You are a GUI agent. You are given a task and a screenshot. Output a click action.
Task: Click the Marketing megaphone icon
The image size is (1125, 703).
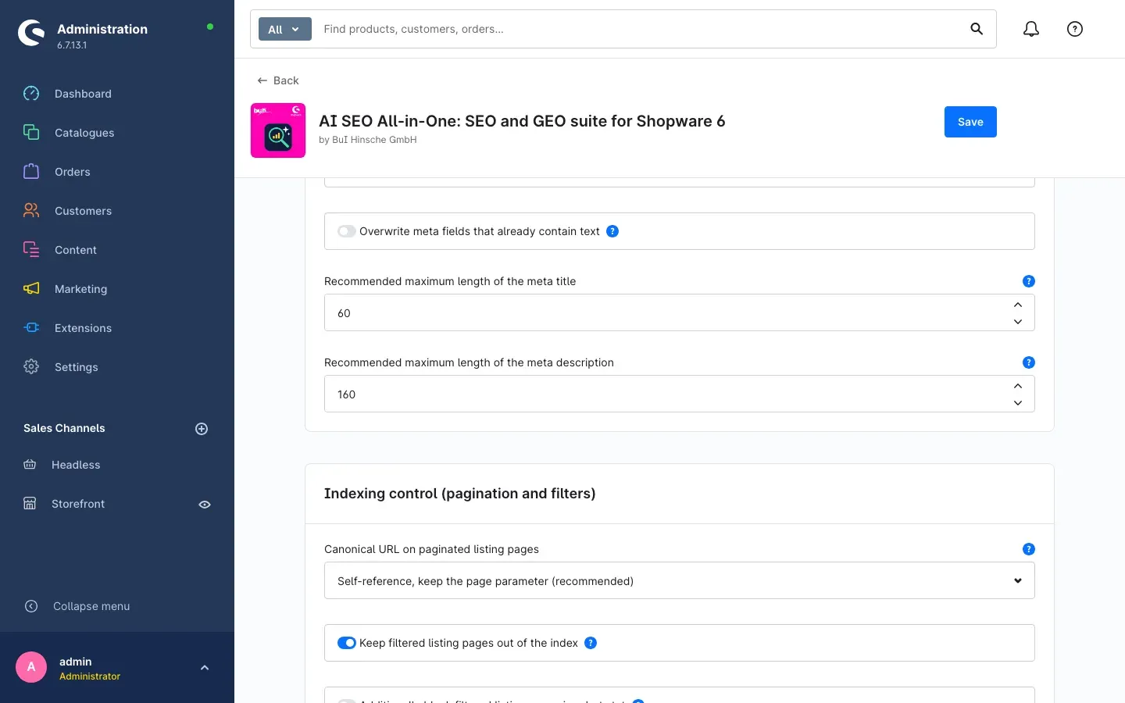(x=31, y=289)
